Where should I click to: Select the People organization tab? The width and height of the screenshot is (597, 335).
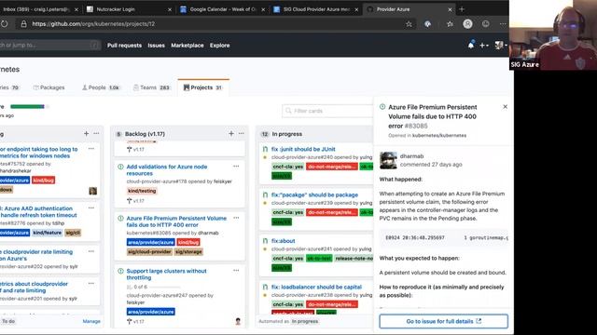pyautogui.click(x=101, y=87)
